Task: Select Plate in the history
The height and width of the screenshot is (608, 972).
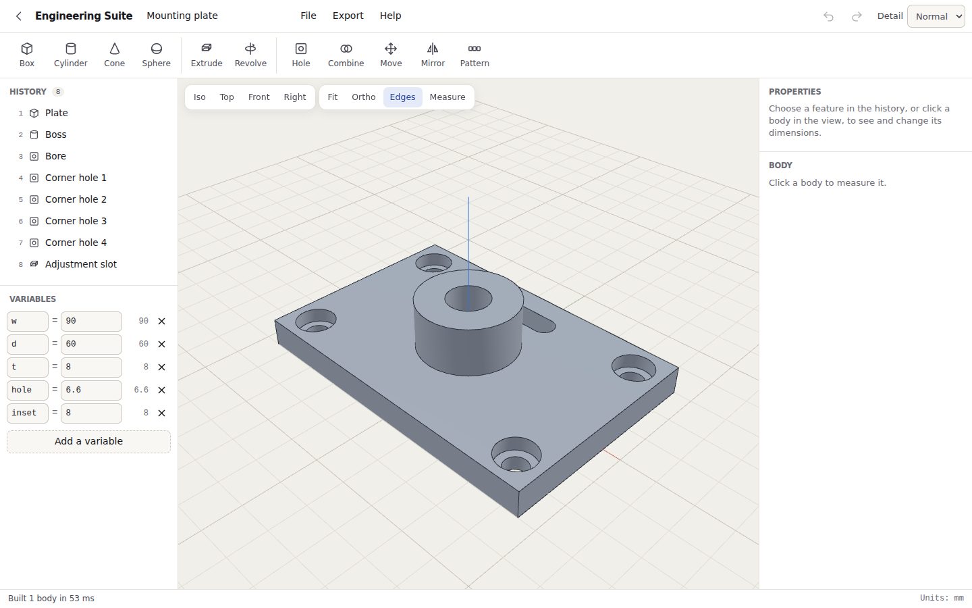Action: click(88, 113)
